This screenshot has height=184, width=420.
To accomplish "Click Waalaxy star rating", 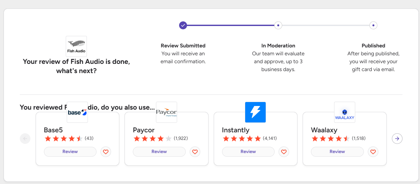I will click(330, 139).
